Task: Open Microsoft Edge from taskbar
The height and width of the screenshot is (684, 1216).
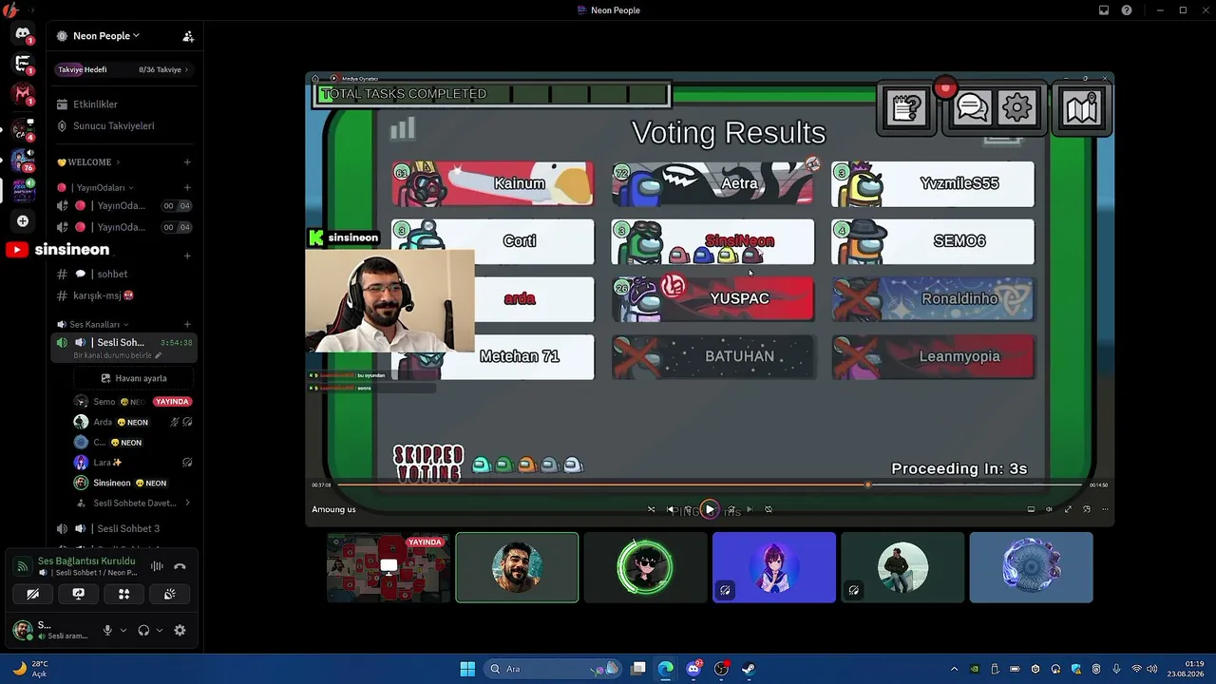Action: (666, 669)
